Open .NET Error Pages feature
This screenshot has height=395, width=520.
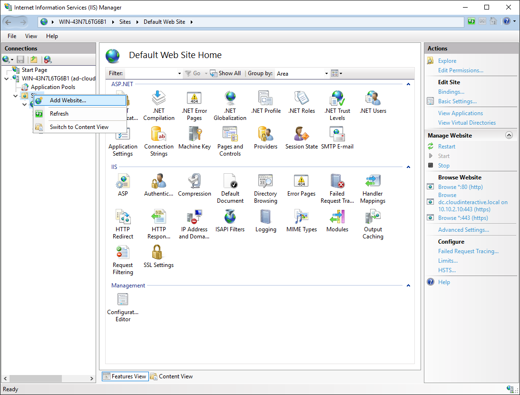pyautogui.click(x=194, y=106)
